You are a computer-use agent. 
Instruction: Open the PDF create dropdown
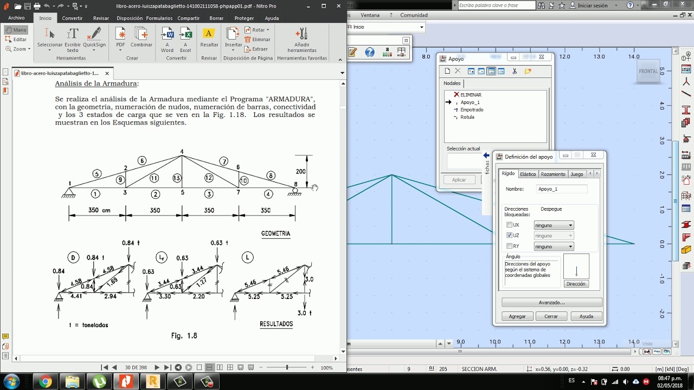point(120,39)
